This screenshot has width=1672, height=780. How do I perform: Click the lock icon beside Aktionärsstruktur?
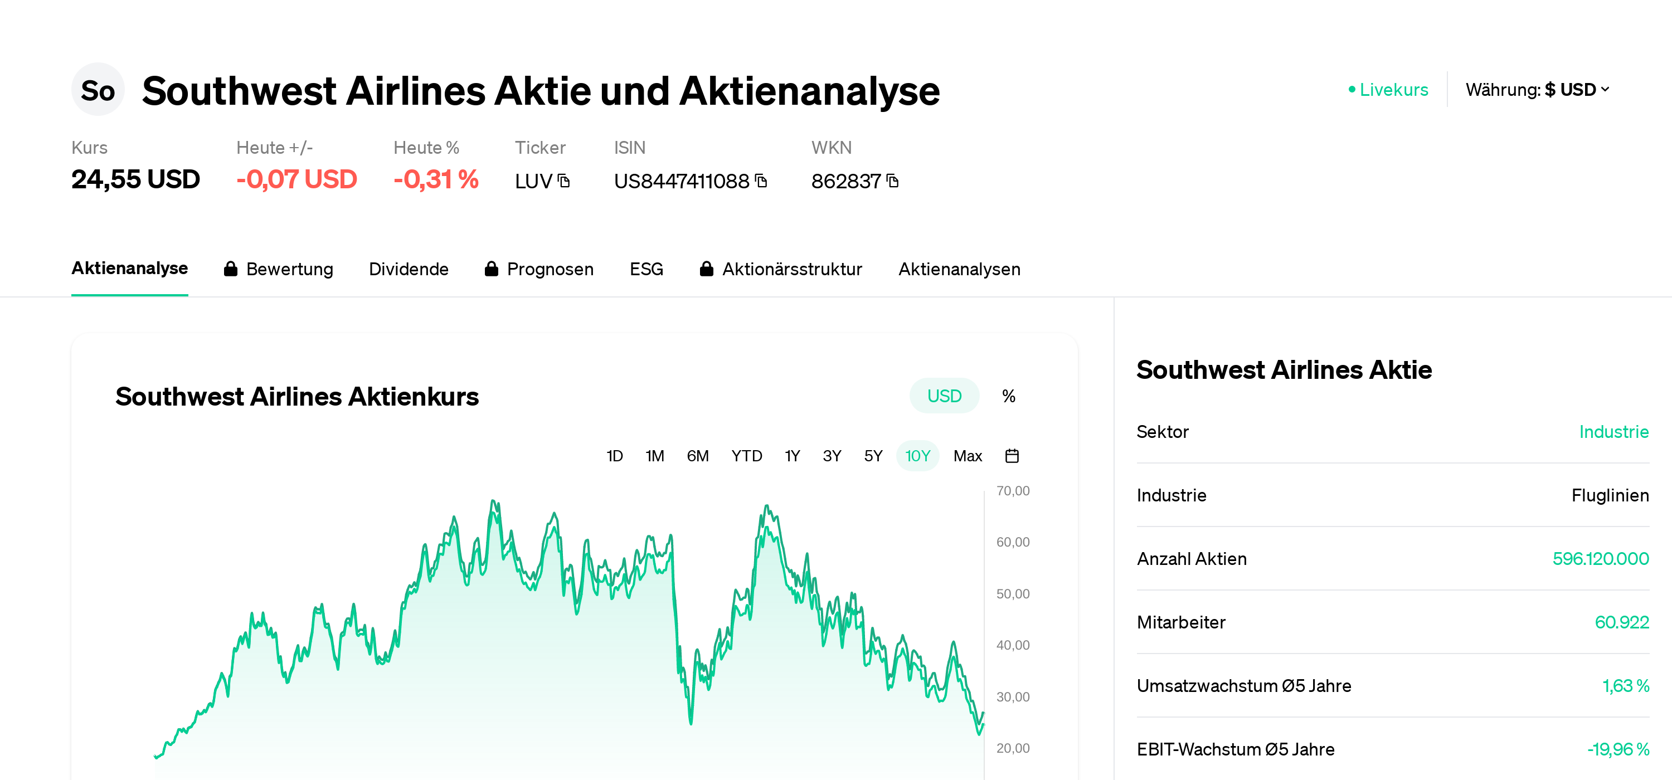[x=706, y=269]
